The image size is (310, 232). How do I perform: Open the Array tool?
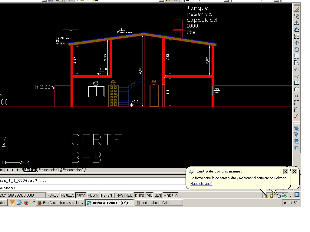[x=297, y=36]
